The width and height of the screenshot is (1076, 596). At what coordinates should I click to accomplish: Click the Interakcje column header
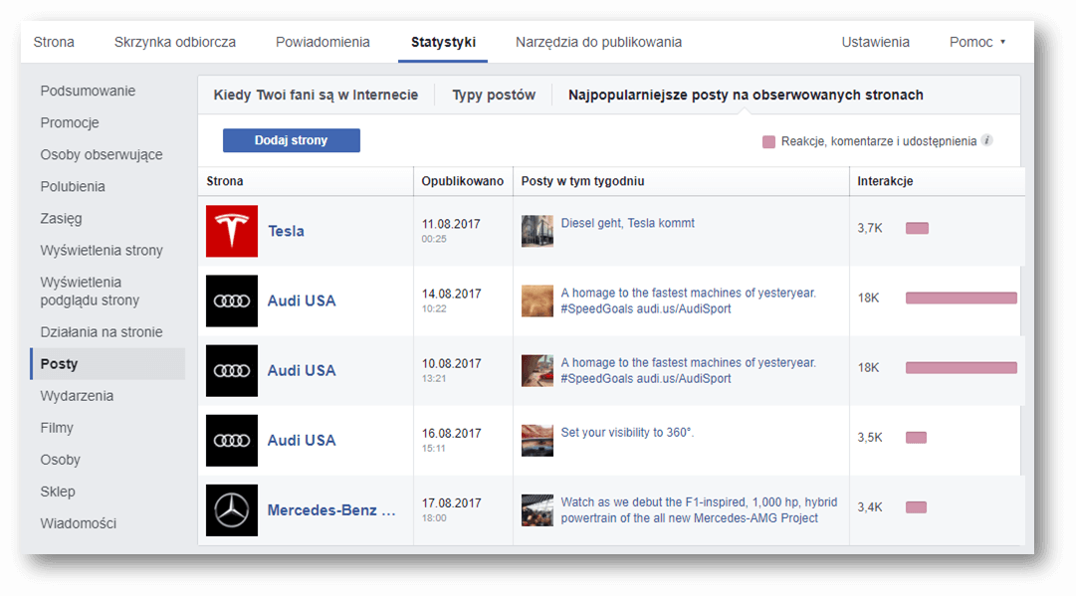(885, 181)
